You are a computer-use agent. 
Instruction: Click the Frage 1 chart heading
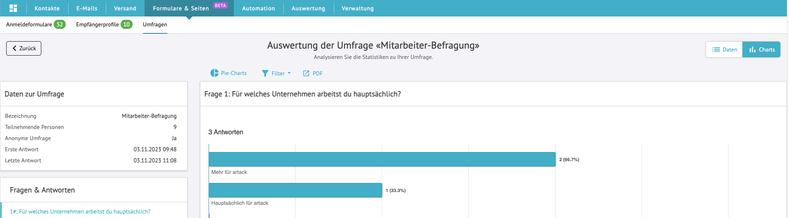(302, 94)
